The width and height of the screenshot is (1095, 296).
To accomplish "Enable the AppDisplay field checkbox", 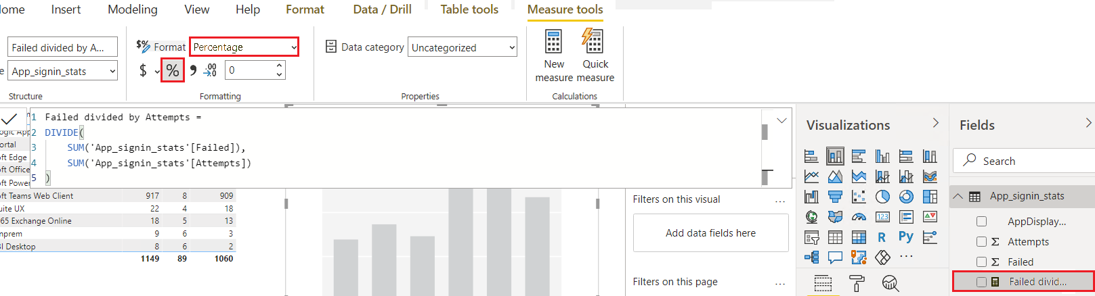I will click(x=981, y=222).
